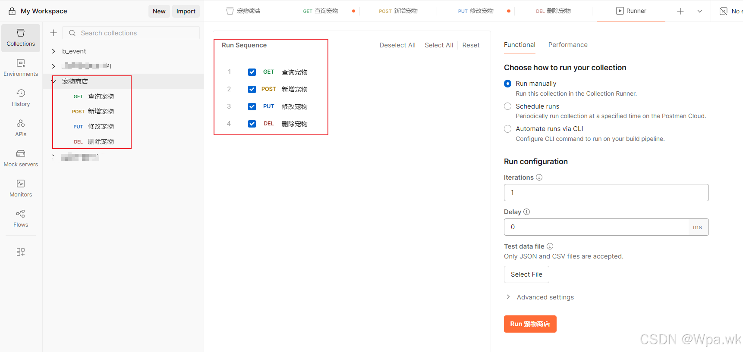Switch to the Runner tab

click(x=631, y=11)
